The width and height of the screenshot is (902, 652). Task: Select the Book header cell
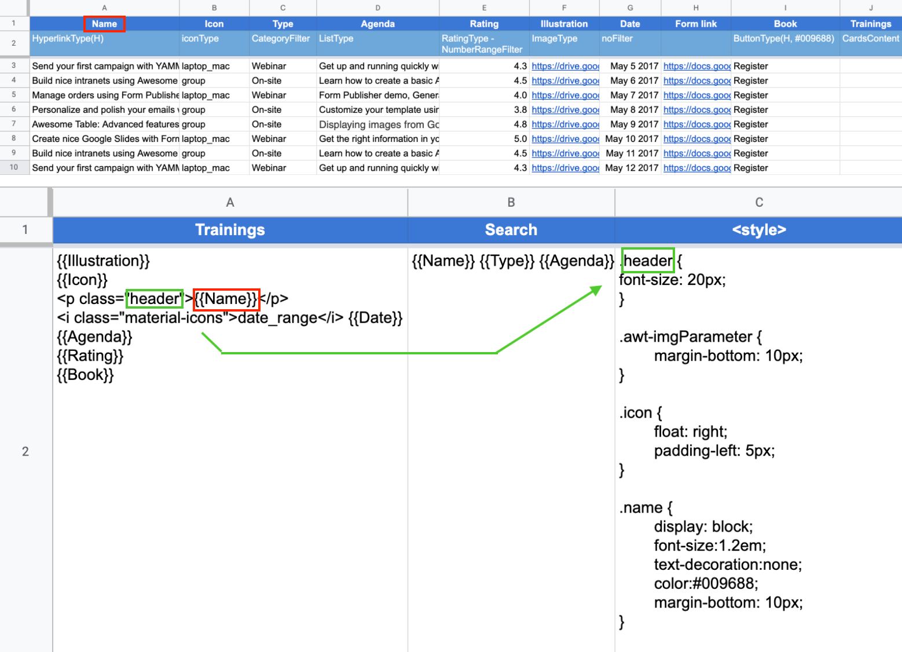coord(786,24)
